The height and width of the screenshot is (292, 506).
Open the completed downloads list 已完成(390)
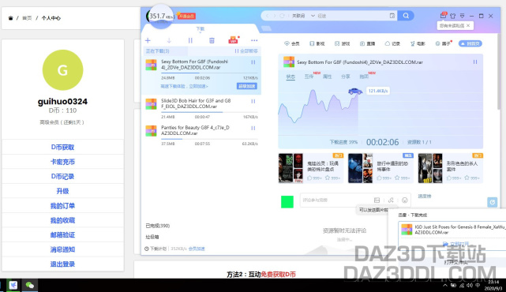click(x=157, y=226)
